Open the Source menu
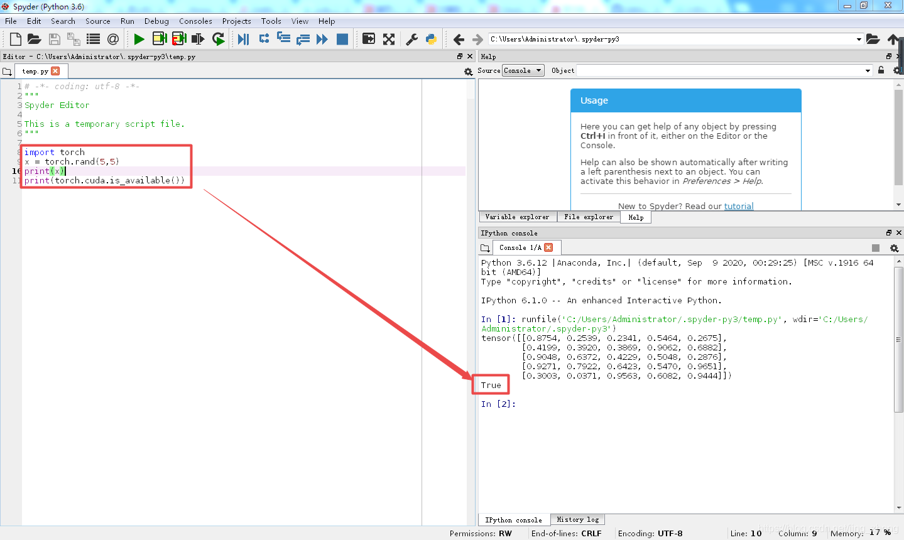Viewport: 904px width, 540px height. pos(97,21)
